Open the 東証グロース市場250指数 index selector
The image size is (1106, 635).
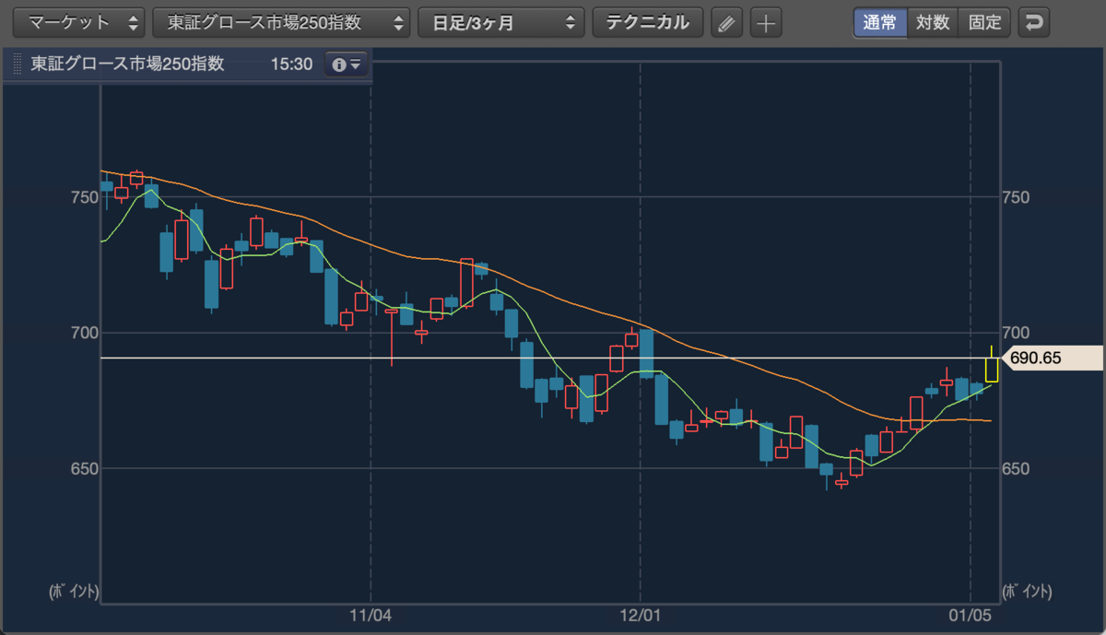pyautogui.click(x=281, y=23)
